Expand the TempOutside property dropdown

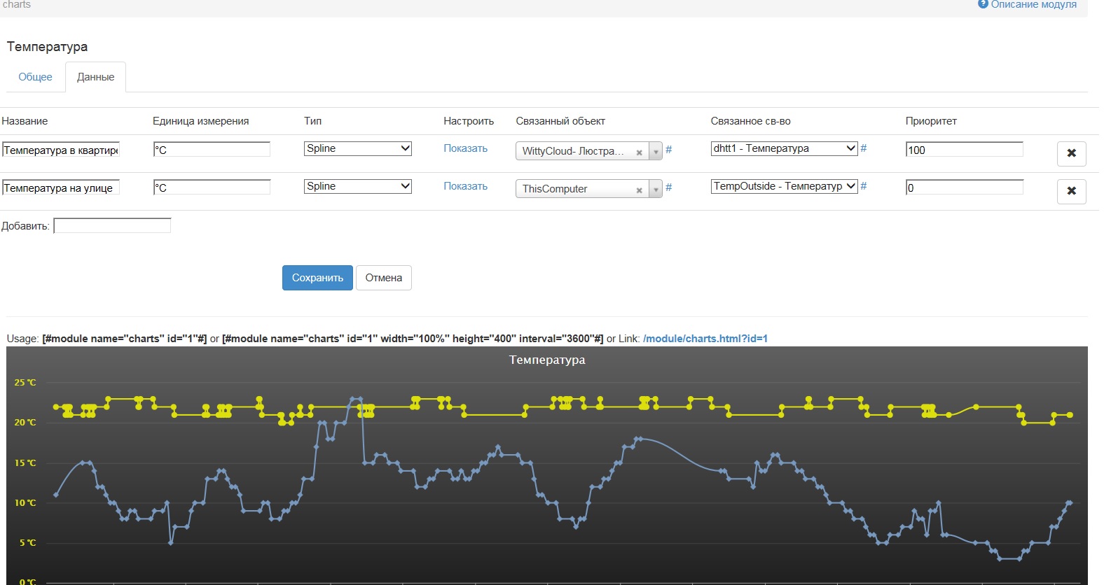click(x=784, y=186)
